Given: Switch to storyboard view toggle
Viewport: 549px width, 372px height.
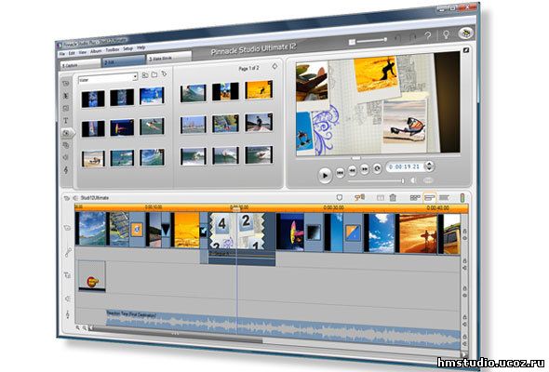Looking at the screenshot, I should 415,198.
